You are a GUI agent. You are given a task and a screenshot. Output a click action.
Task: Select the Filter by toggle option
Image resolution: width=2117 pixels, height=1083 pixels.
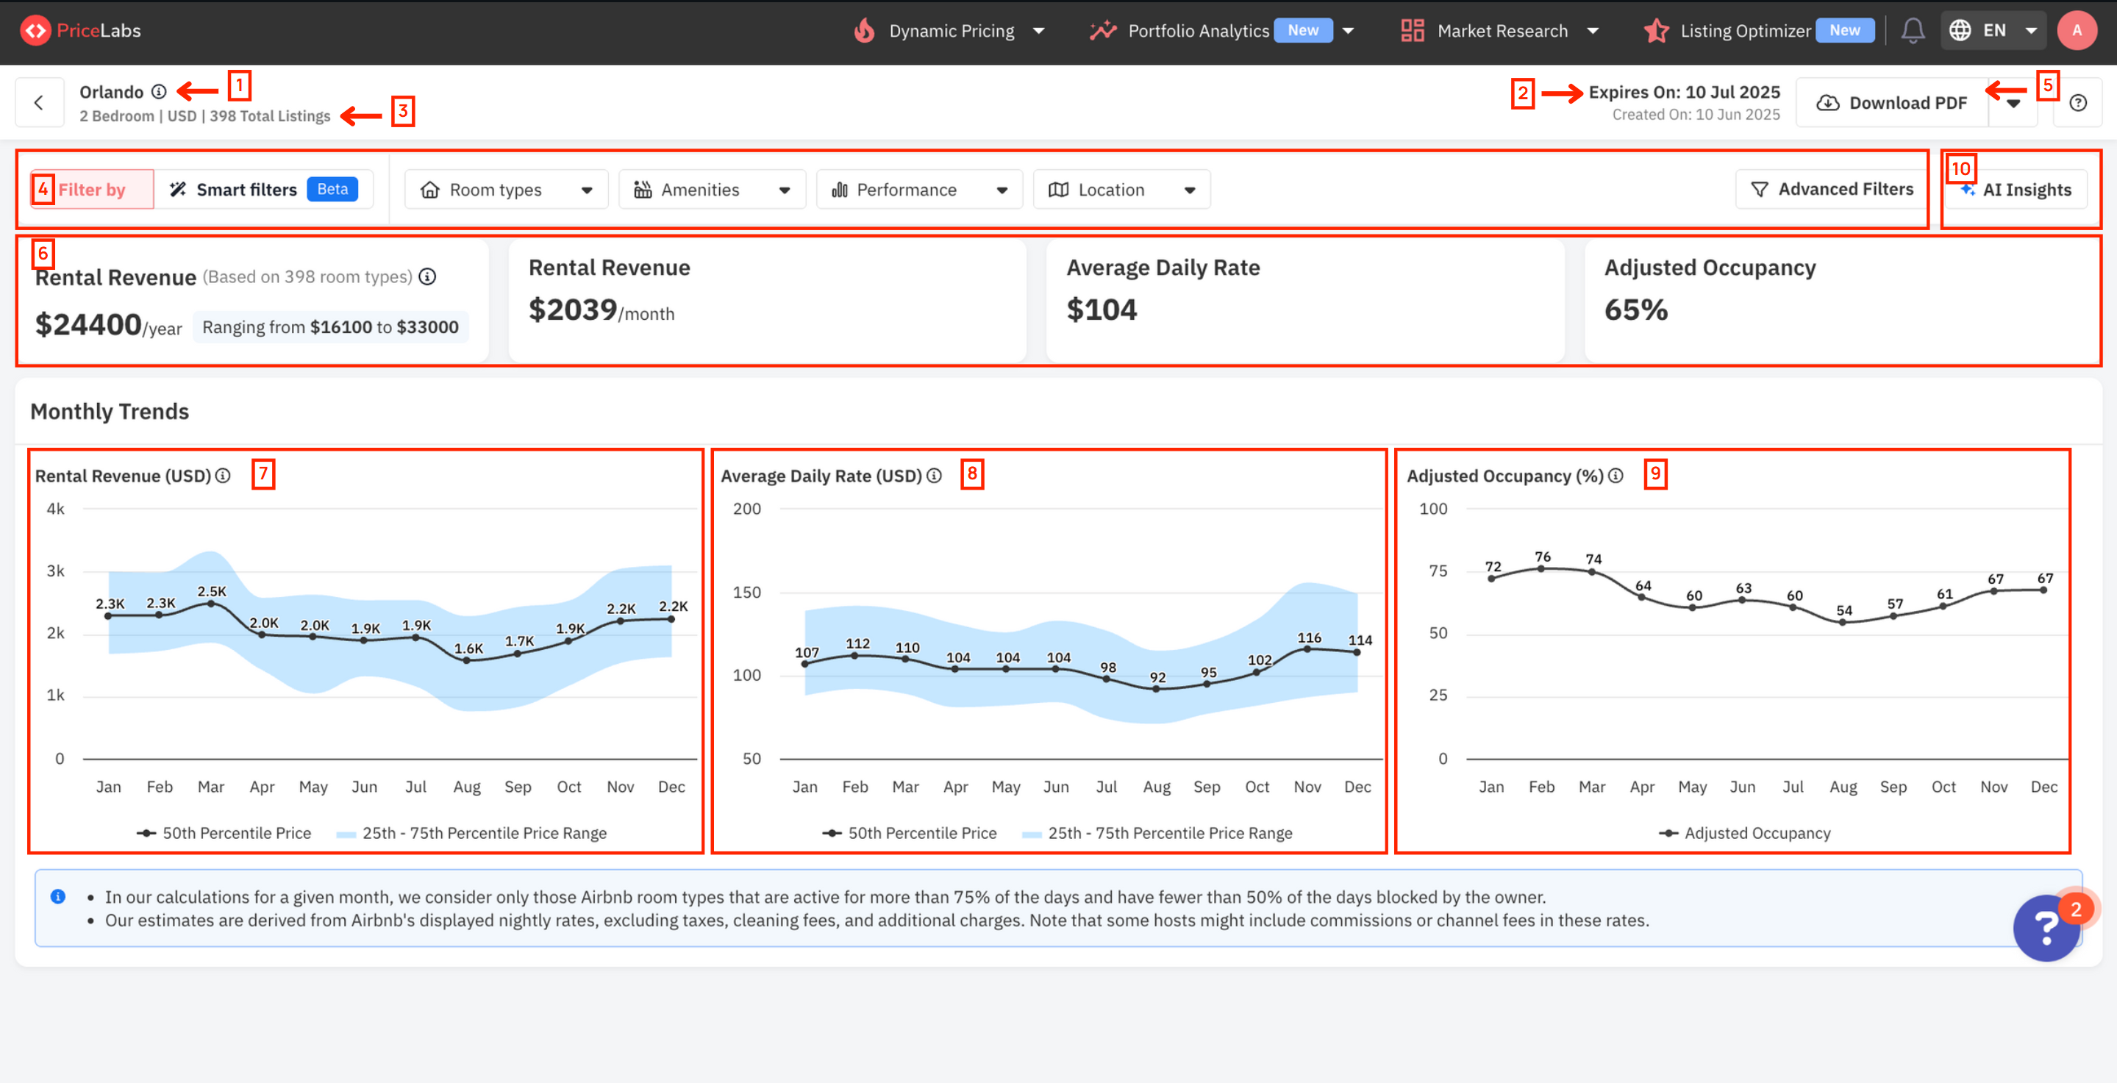(x=92, y=190)
